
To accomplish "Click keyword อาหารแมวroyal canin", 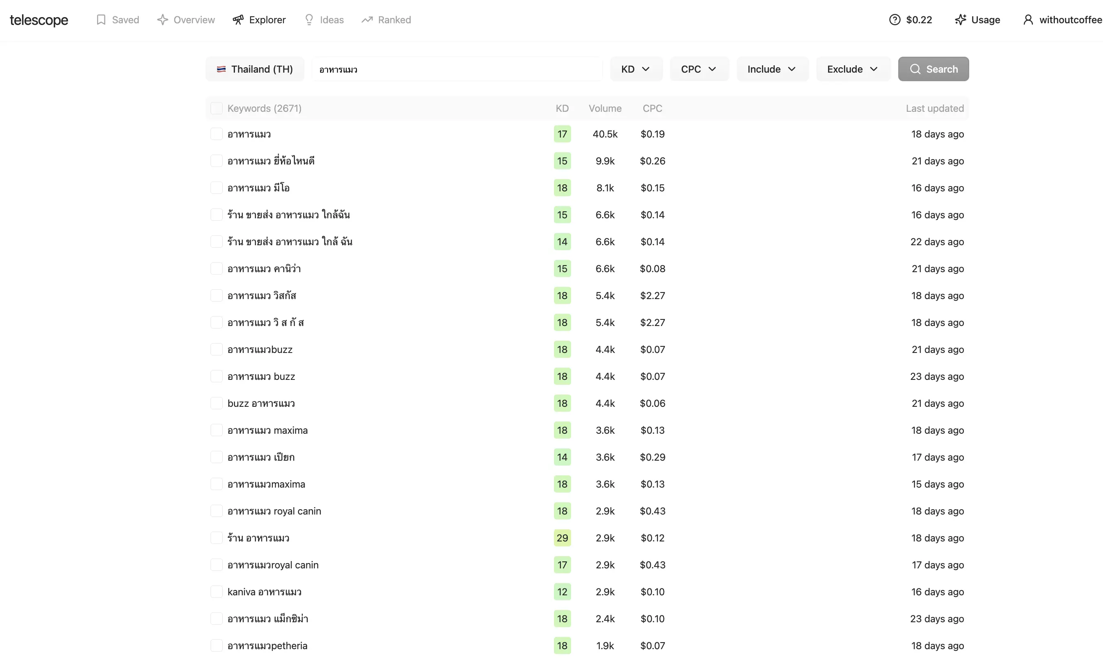I will (272, 565).
